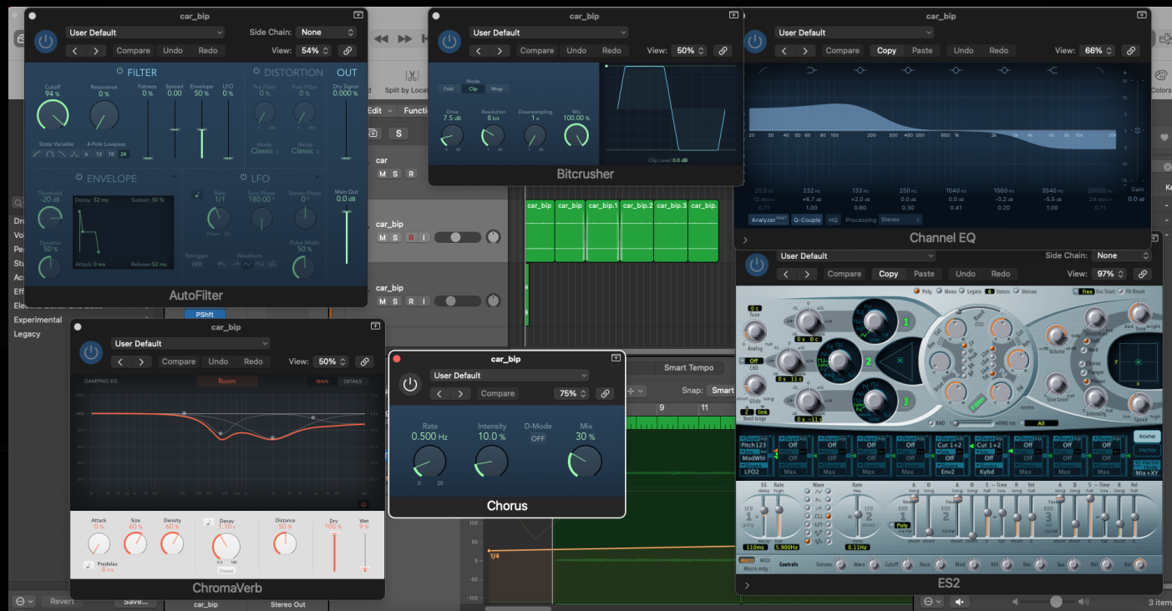Click Paste in the ES2 window

click(924, 274)
